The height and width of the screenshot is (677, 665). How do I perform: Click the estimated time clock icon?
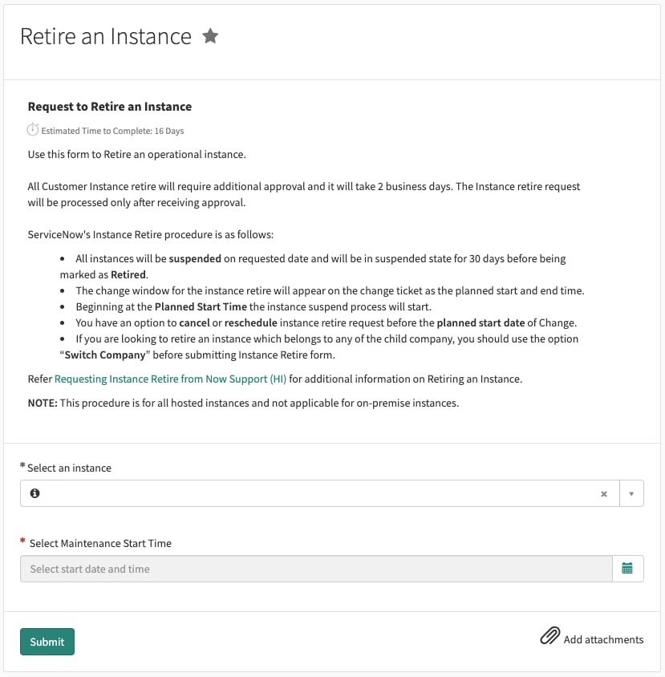tap(33, 128)
